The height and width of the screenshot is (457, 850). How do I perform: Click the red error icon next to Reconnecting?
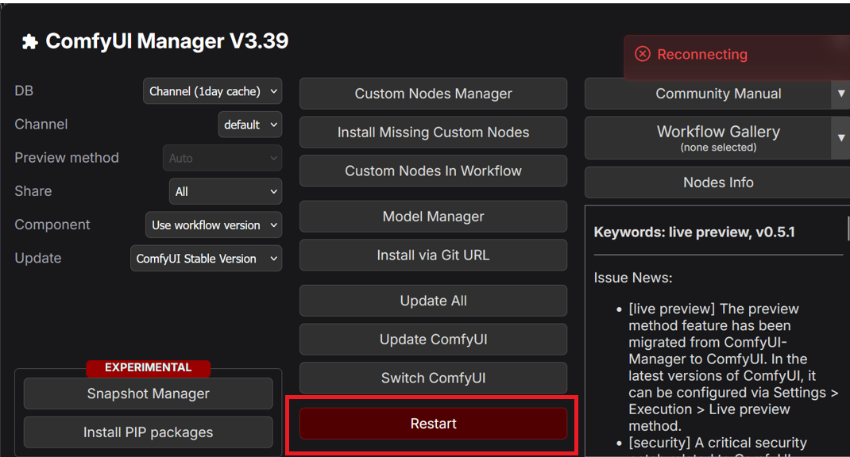coord(642,54)
